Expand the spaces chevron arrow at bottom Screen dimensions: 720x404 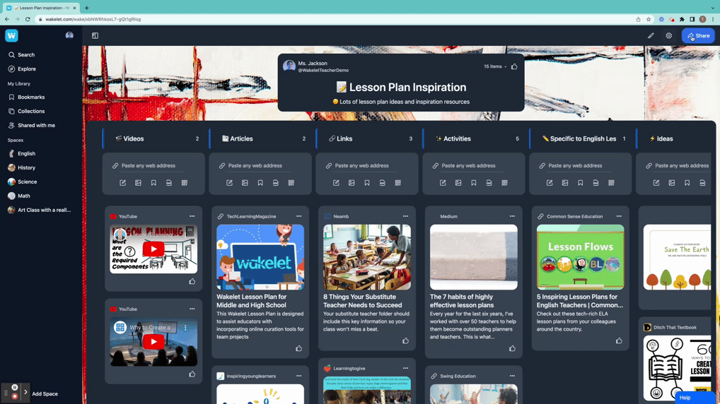(x=25, y=393)
